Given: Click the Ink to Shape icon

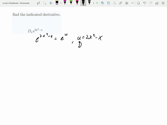Looking at the screenshot, I should 109,3.
